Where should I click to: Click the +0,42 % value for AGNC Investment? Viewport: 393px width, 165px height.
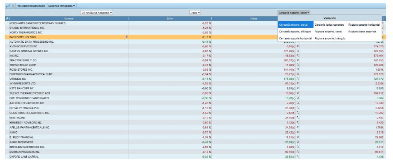point(206,142)
